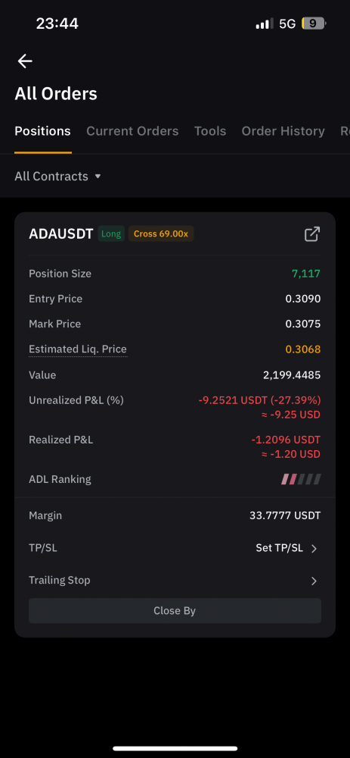
Task: Select the Positions tab
Action: click(42, 131)
